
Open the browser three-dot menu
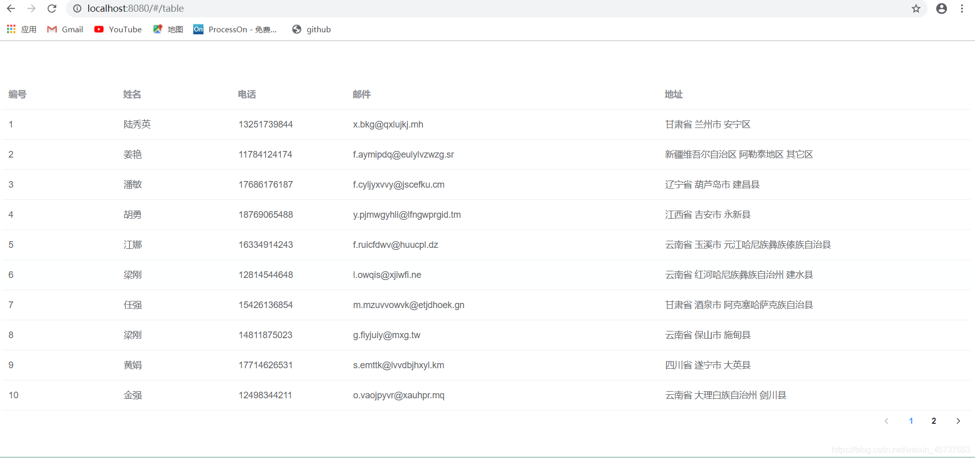[x=962, y=9]
